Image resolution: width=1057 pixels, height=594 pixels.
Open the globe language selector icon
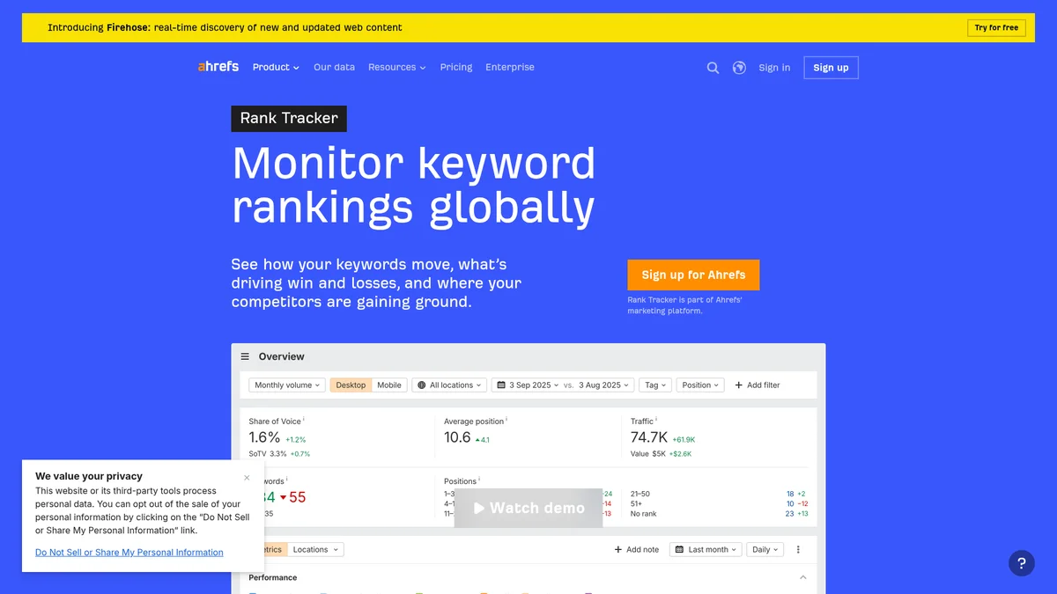739,68
